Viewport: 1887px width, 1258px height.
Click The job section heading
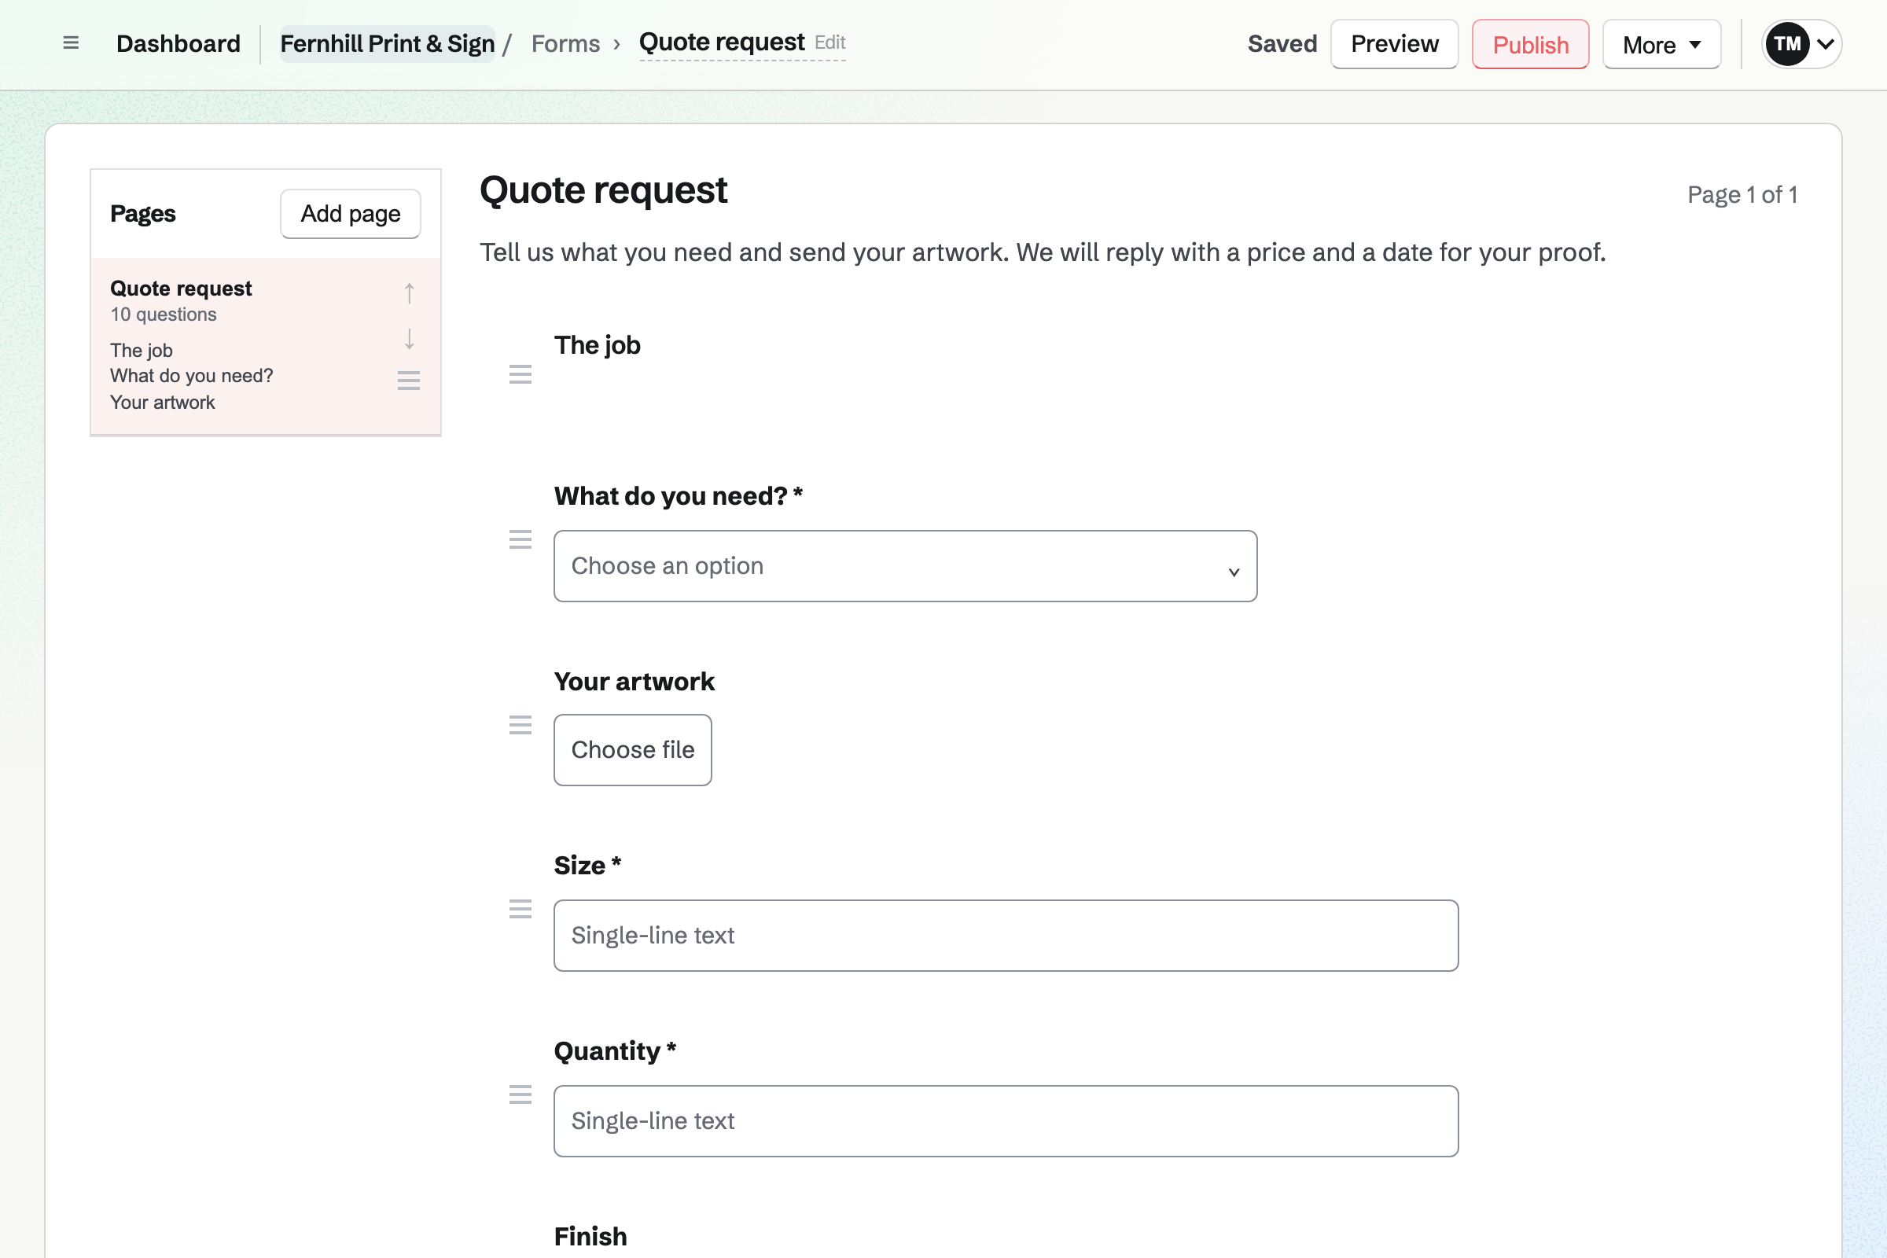tap(598, 346)
